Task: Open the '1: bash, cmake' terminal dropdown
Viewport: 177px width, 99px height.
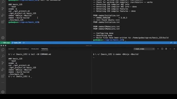Action: coord(144,49)
